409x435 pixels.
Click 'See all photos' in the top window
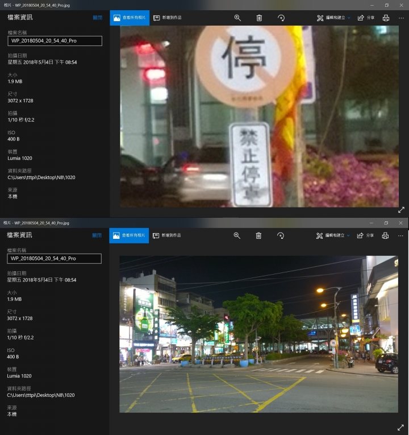pyautogui.click(x=130, y=18)
